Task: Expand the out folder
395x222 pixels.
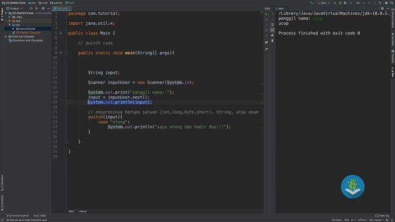Action: click(10, 21)
